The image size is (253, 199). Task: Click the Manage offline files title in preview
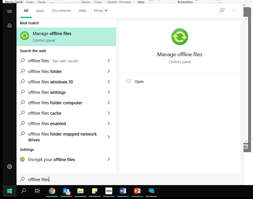[x=179, y=54]
